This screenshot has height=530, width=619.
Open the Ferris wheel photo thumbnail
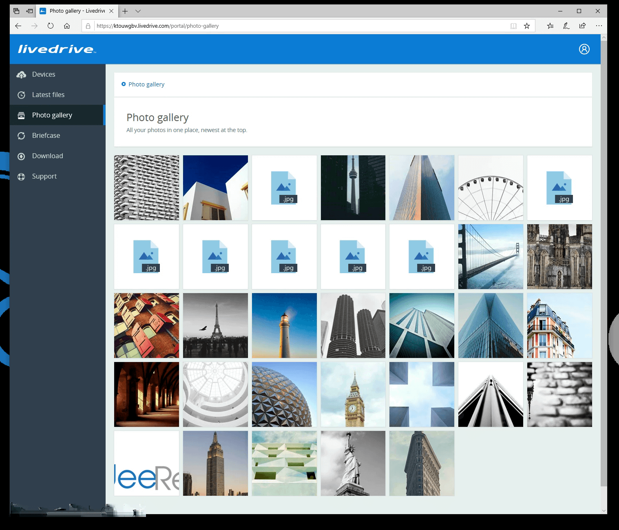tap(491, 188)
